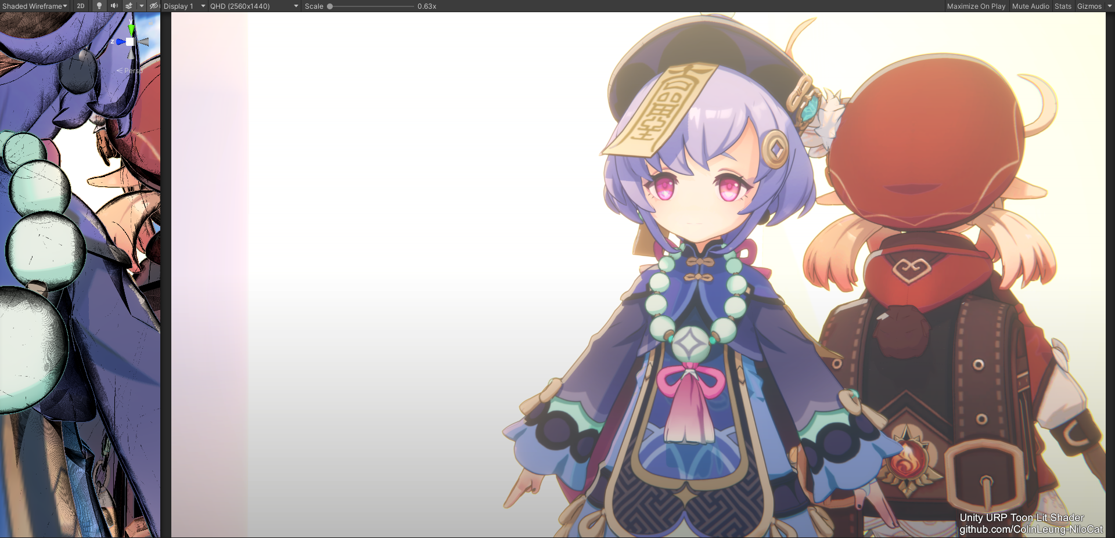The image size is (1115, 538).
Task: Toggle scene effects (skybox/fog) icon
Action: click(x=129, y=6)
